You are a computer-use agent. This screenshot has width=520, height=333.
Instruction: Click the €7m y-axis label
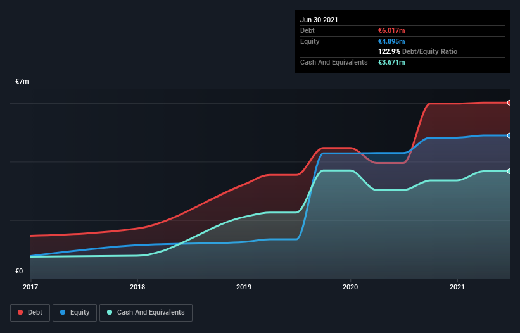click(22, 81)
